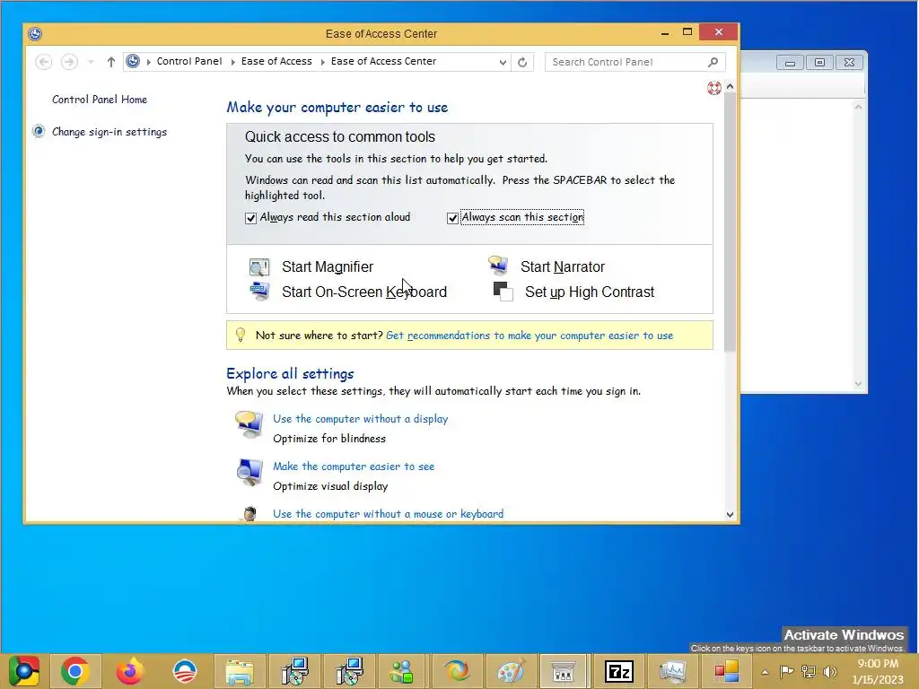Click the search magnifier icon
Image resolution: width=919 pixels, height=689 pixels.
click(713, 62)
